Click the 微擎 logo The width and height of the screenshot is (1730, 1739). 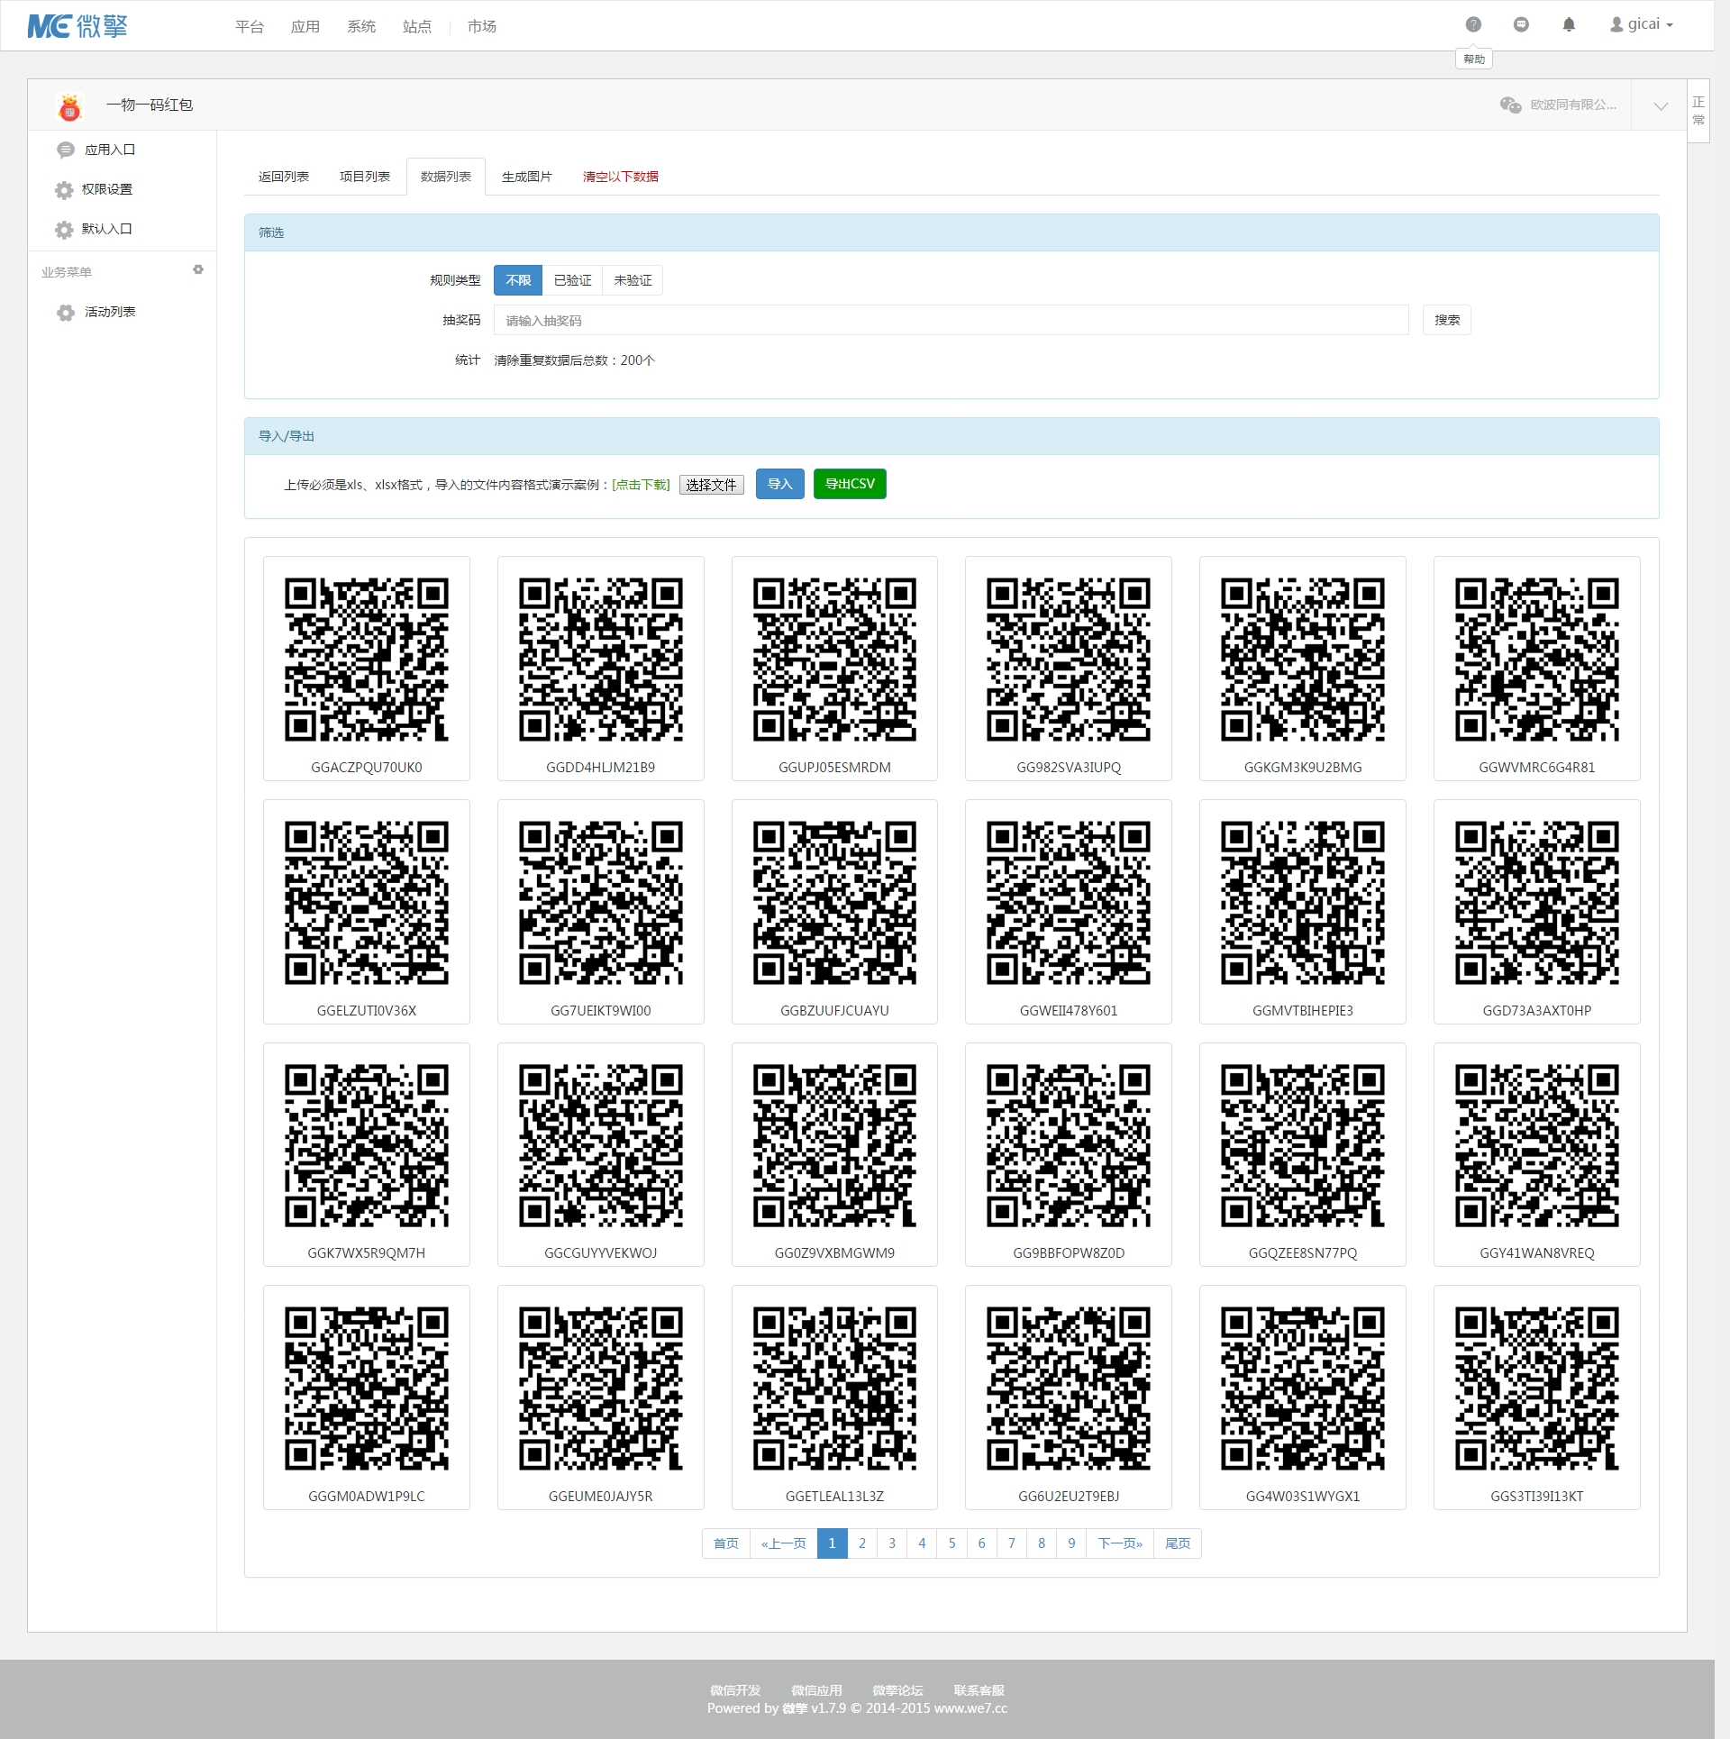(77, 26)
